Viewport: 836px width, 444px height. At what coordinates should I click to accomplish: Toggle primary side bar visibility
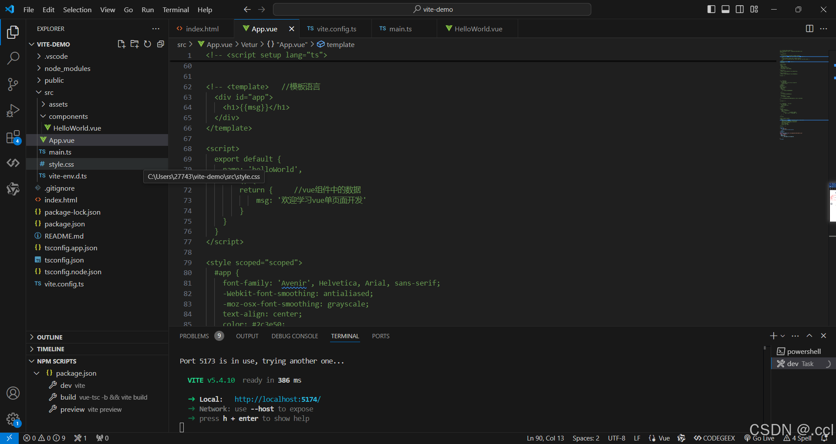(711, 9)
